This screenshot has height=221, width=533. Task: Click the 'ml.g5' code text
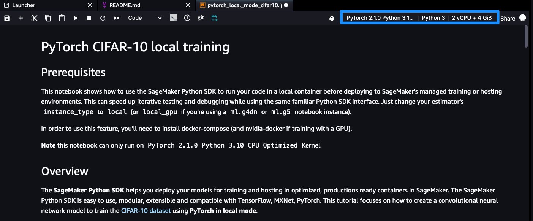280,112
